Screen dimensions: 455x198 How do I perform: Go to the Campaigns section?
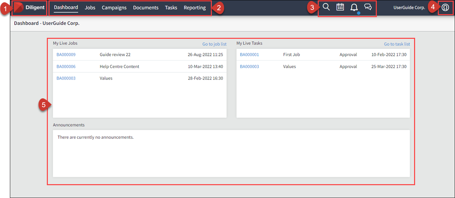pos(114,8)
